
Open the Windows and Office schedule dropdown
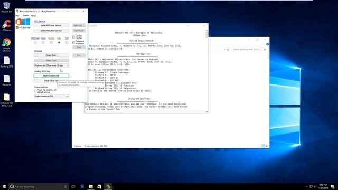click(x=51, y=65)
